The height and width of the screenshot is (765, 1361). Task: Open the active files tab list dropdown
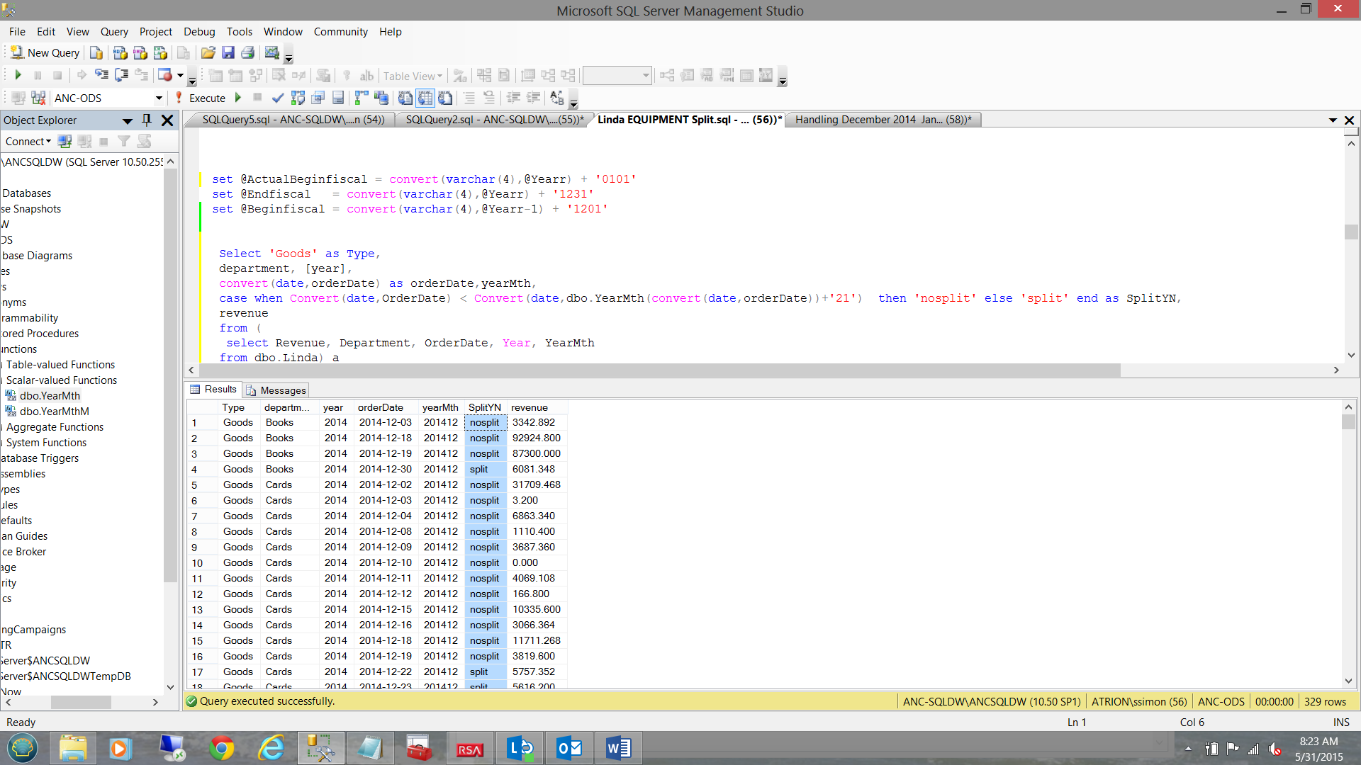(x=1333, y=120)
